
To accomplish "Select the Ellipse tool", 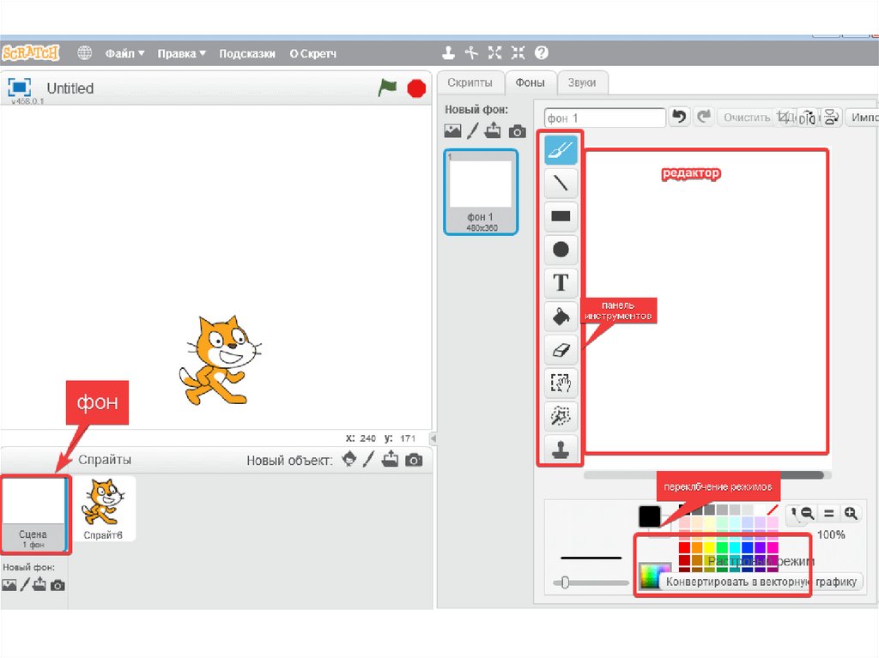I will point(560,249).
